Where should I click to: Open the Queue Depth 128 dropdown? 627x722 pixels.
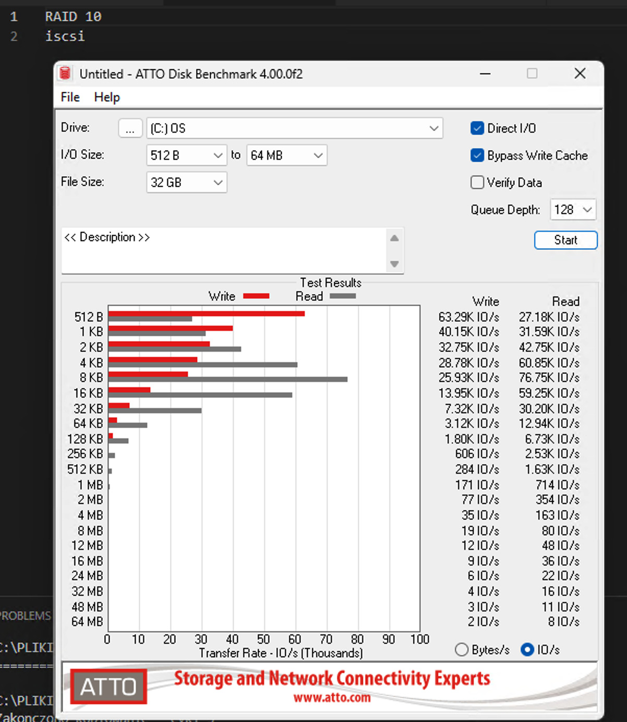(573, 210)
